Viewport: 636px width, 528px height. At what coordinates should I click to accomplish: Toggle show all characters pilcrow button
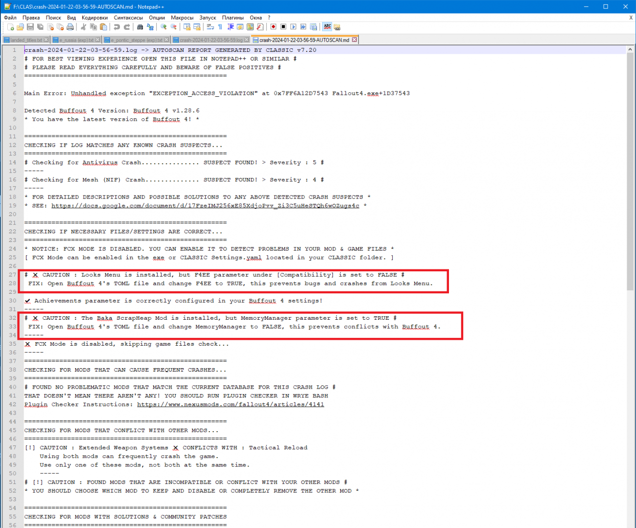click(x=220, y=27)
